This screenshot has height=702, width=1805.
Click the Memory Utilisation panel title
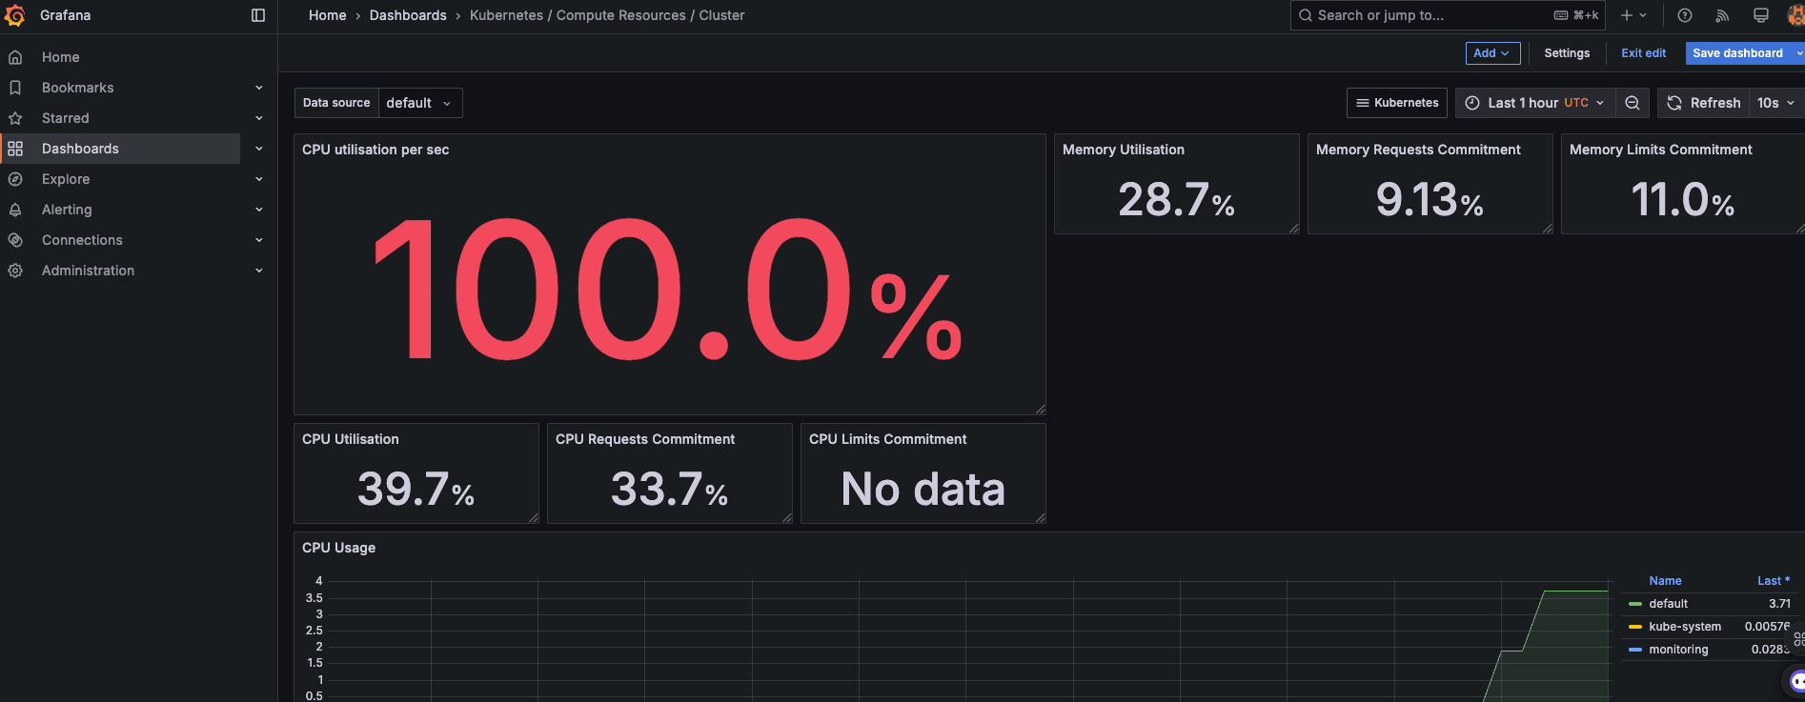(x=1124, y=150)
